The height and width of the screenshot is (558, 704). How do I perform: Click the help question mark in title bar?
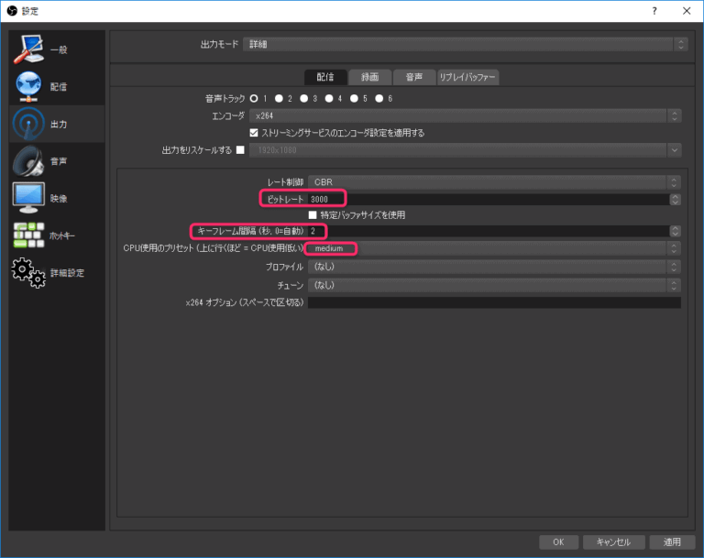point(654,11)
